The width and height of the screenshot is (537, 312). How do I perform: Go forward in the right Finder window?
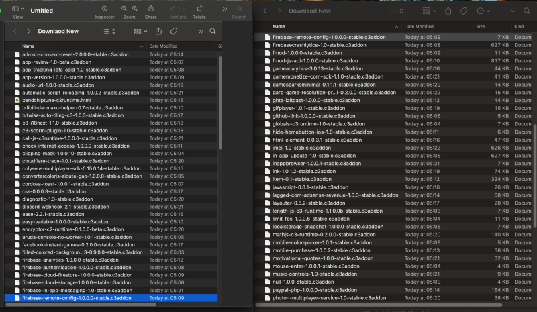[x=279, y=11]
